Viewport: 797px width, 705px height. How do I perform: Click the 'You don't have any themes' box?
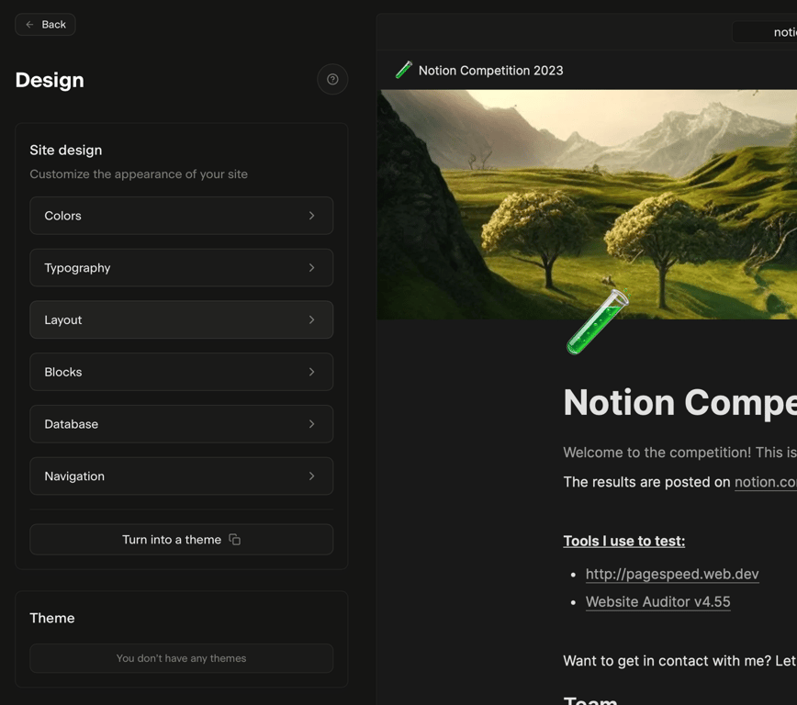(182, 658)
